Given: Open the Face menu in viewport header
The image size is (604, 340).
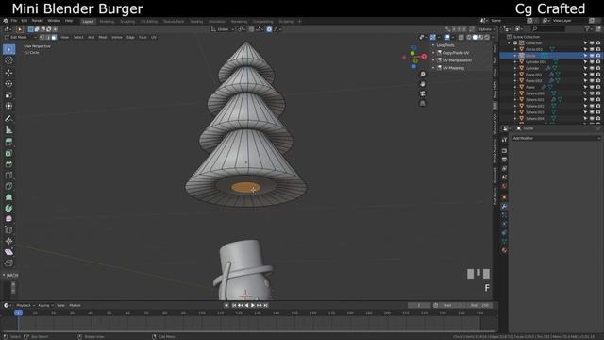Looking at the screenshot, I should coord(143,37).
